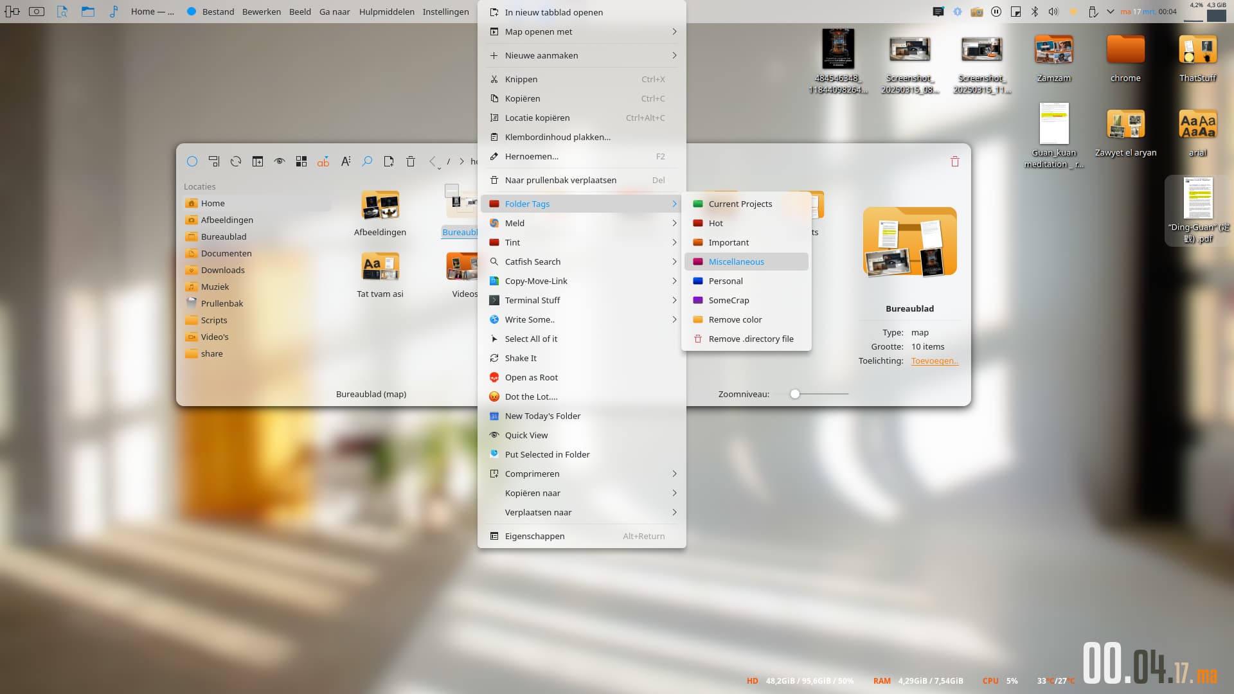Open the Instellingen menu
The width and height of the screenshot is (1234, 694).
445,12
